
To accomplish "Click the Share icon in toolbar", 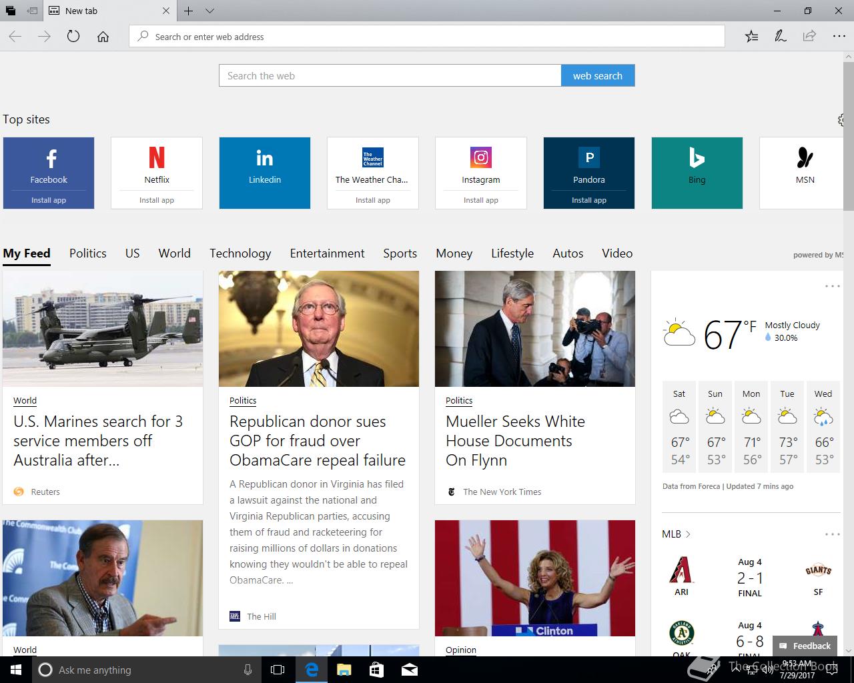I will 809,37.
